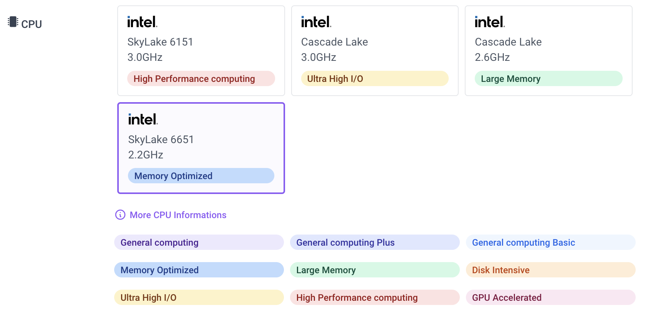
Task: Click the Ultra High I/O badge on Cascade Lake
Action: 374,78
